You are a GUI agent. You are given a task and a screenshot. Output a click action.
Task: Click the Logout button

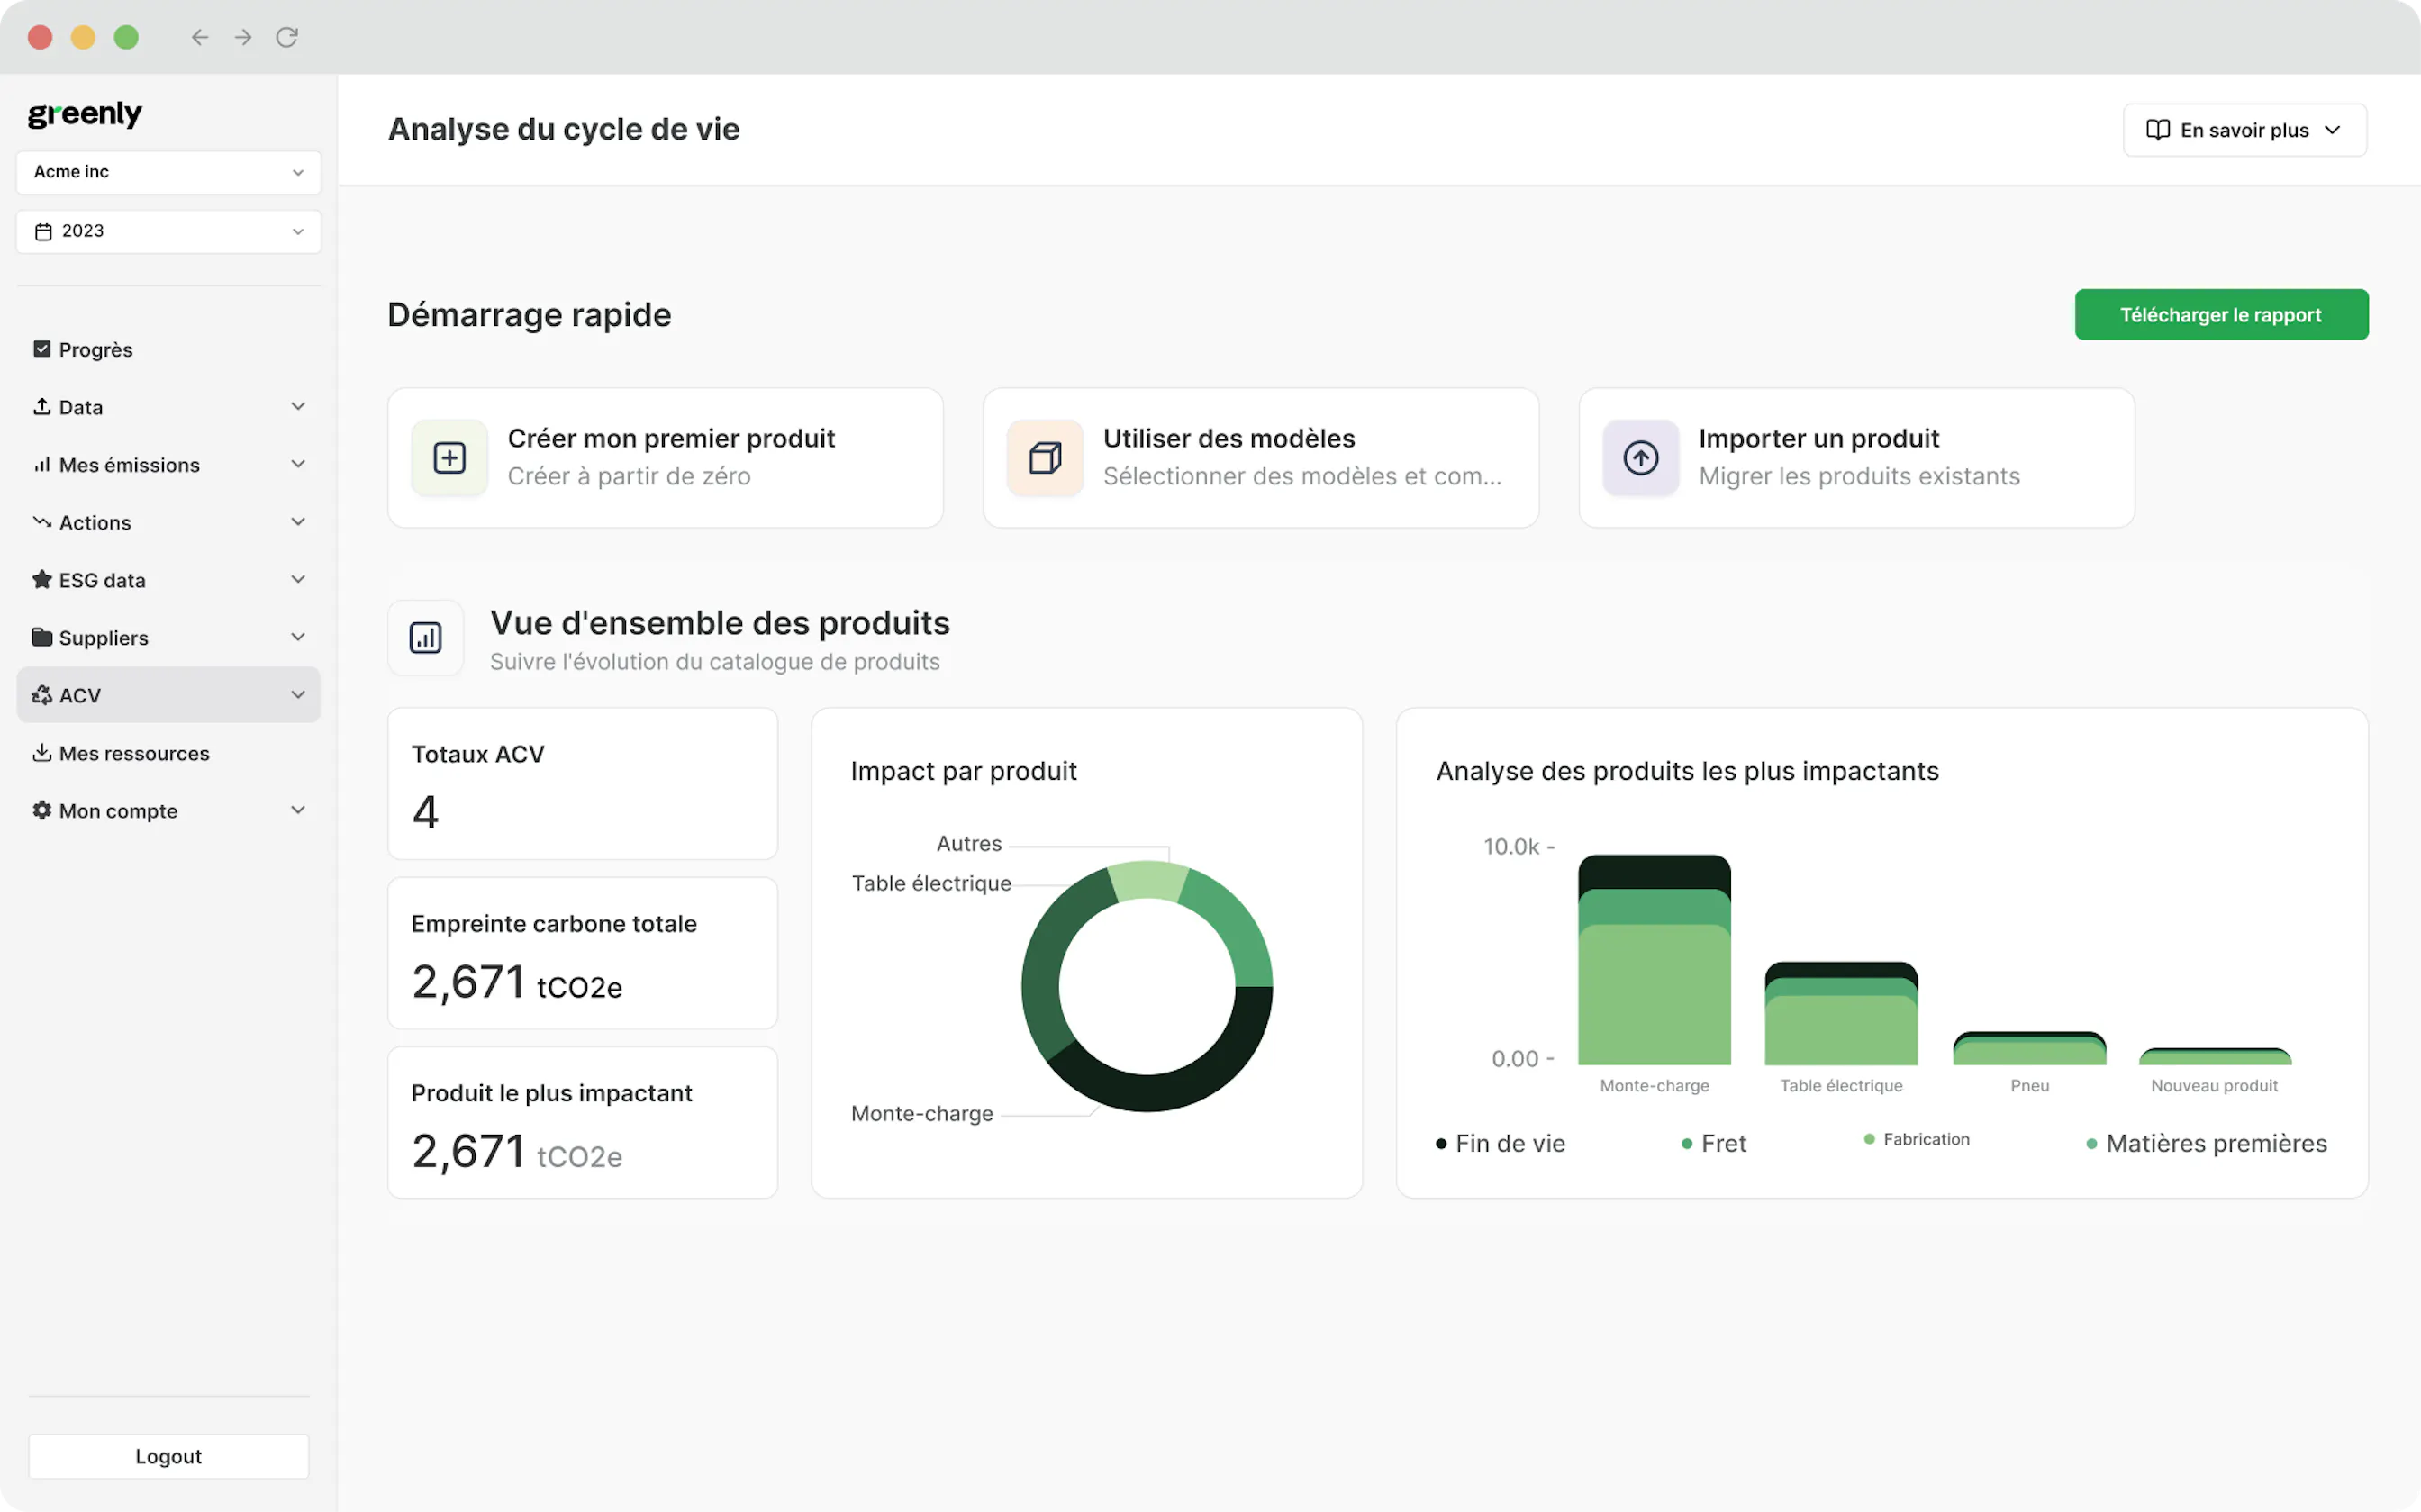tap(169, 1456)
